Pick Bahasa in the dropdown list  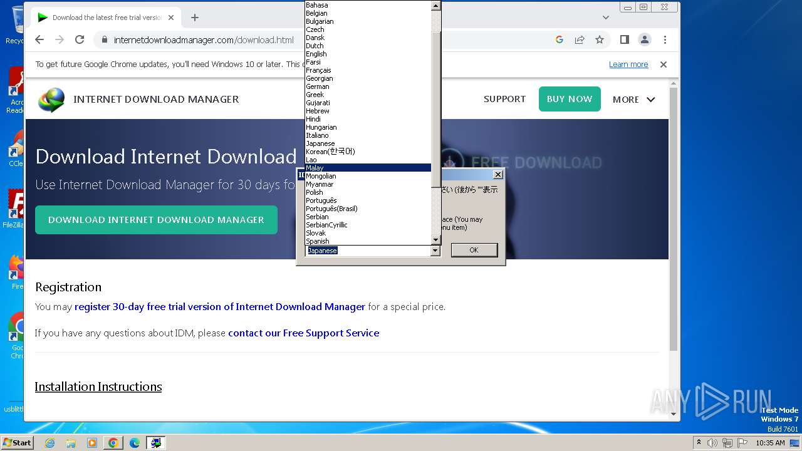click(x=368, y=5)
